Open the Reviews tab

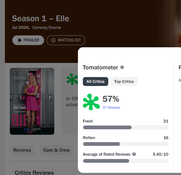(x=22, y=150)
